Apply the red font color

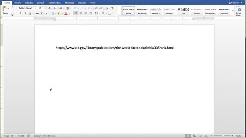[x=66, y=13]
